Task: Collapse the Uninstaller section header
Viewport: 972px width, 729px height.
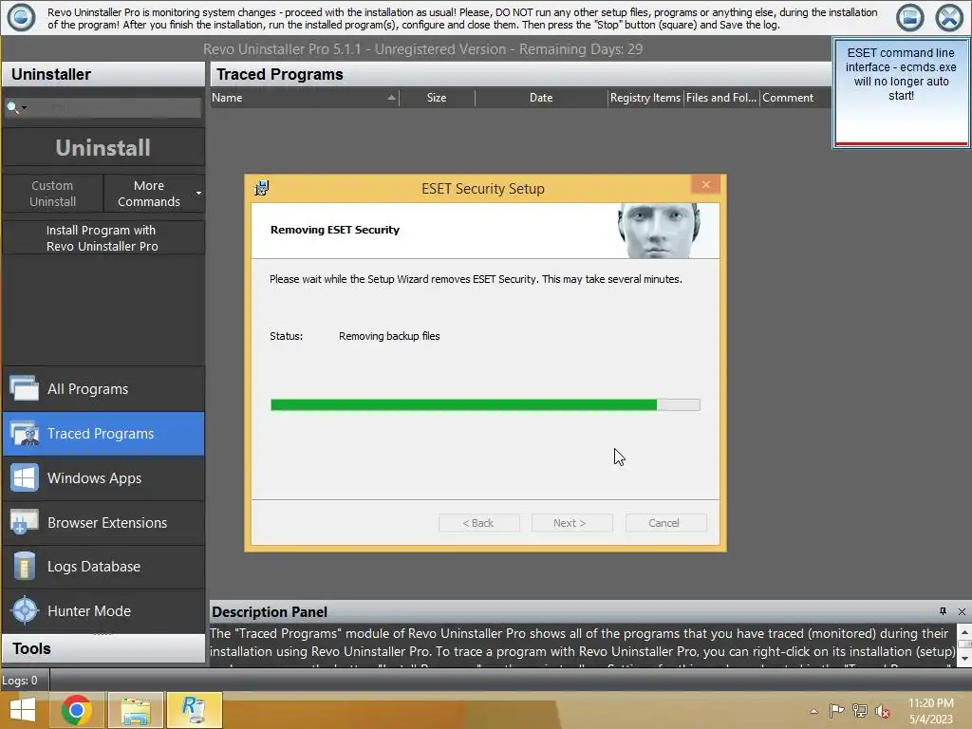Action: pos(103,74)
